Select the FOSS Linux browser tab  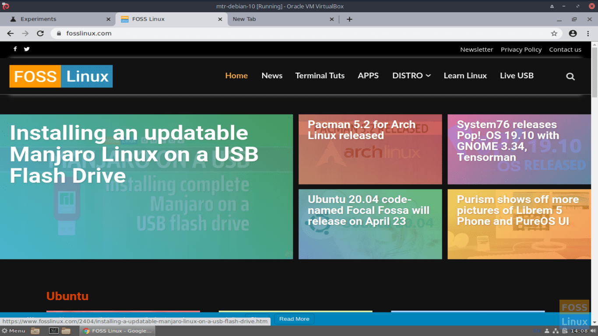coord(172,19)
